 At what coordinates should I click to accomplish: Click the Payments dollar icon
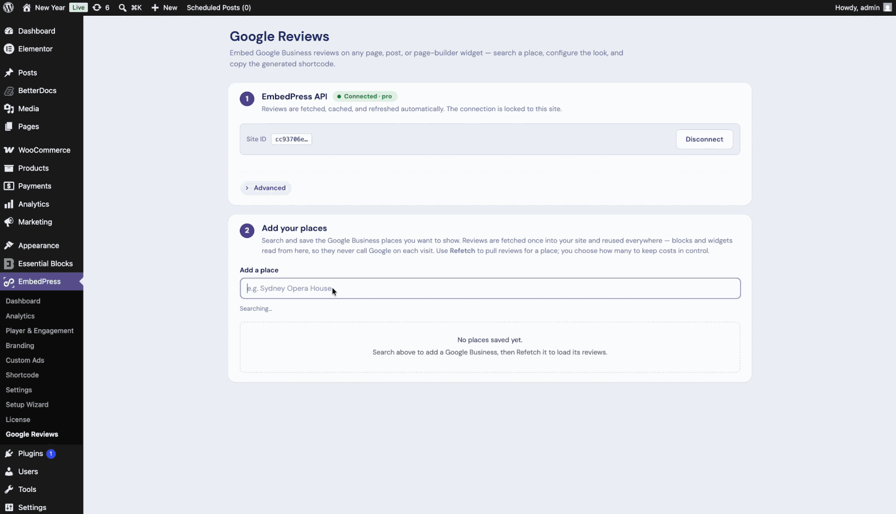9,186
